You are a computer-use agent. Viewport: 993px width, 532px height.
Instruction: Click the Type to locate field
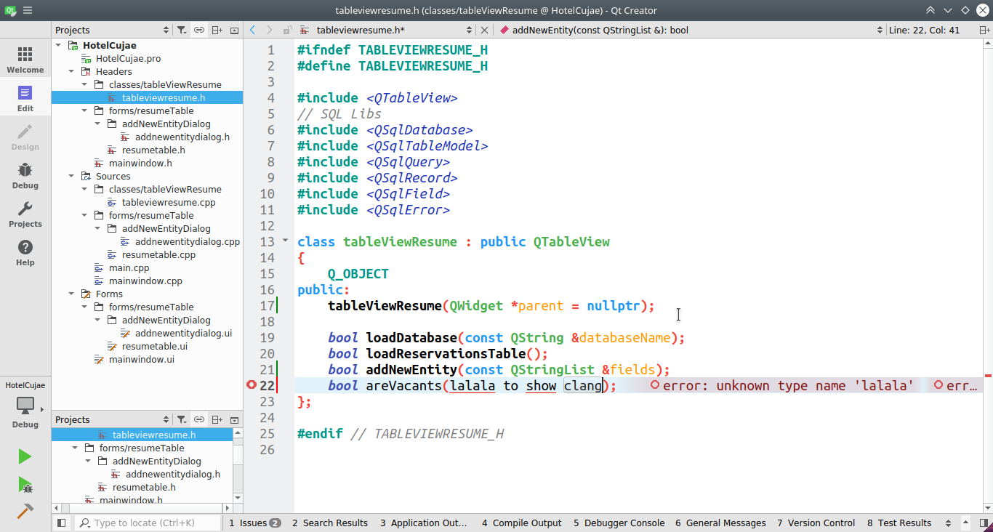149,523
